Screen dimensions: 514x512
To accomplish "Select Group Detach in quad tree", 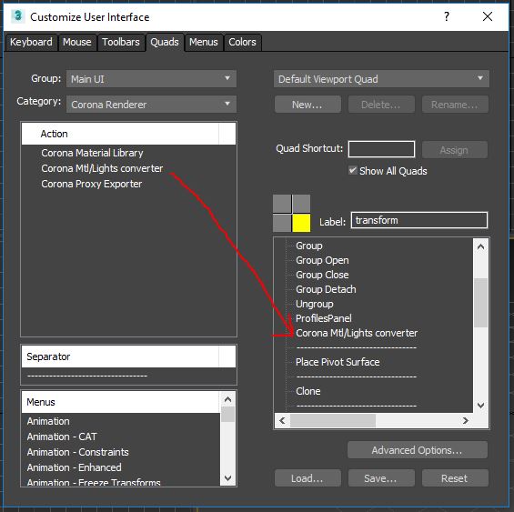I will [x=326, y=289].
